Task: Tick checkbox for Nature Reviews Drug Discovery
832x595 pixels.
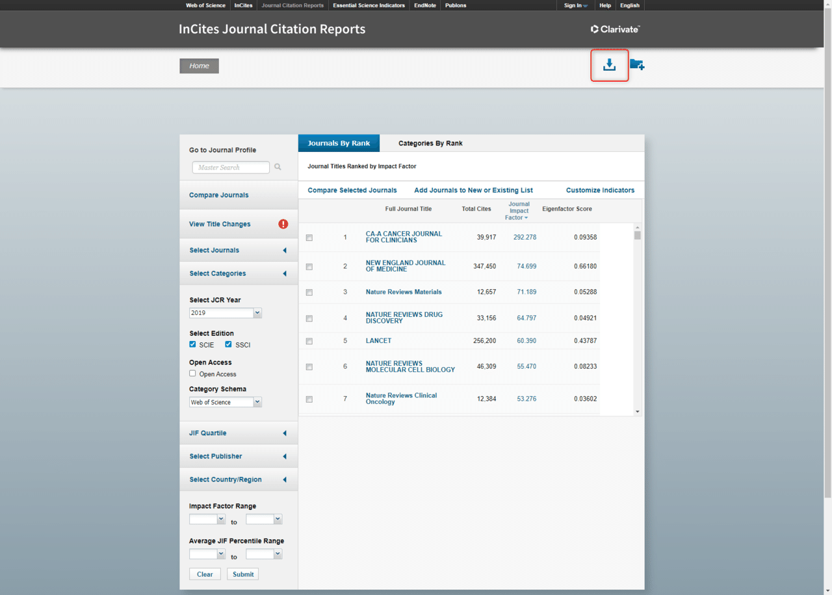Action: [x=309, y=318]
